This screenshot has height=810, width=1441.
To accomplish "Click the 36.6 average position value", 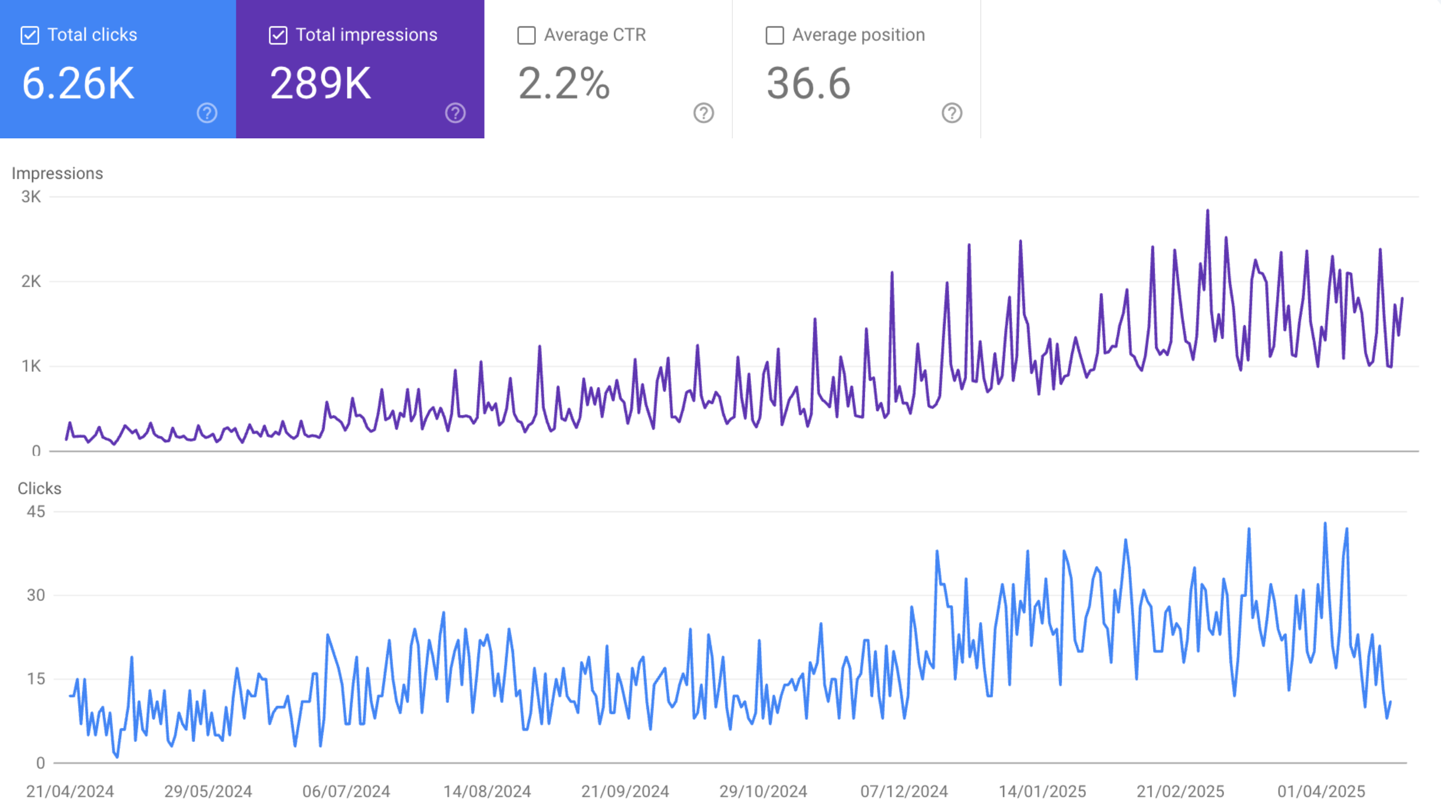I will pos(808,83).
